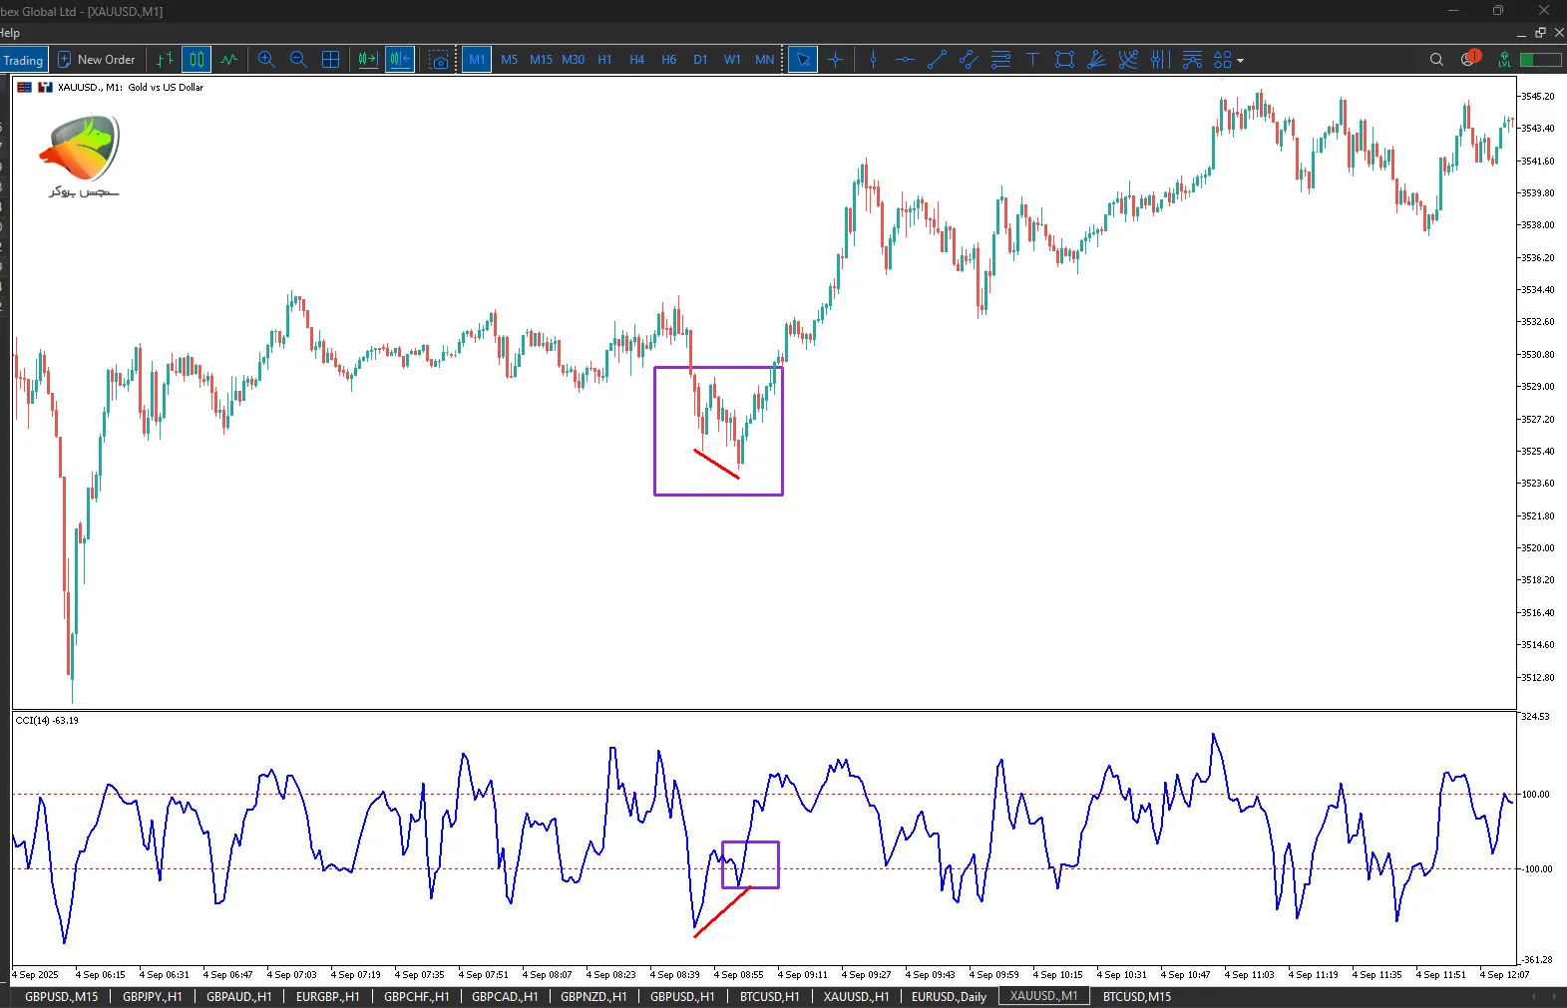
Task: Select the line chart display icon
Action: tap(229, 60)
